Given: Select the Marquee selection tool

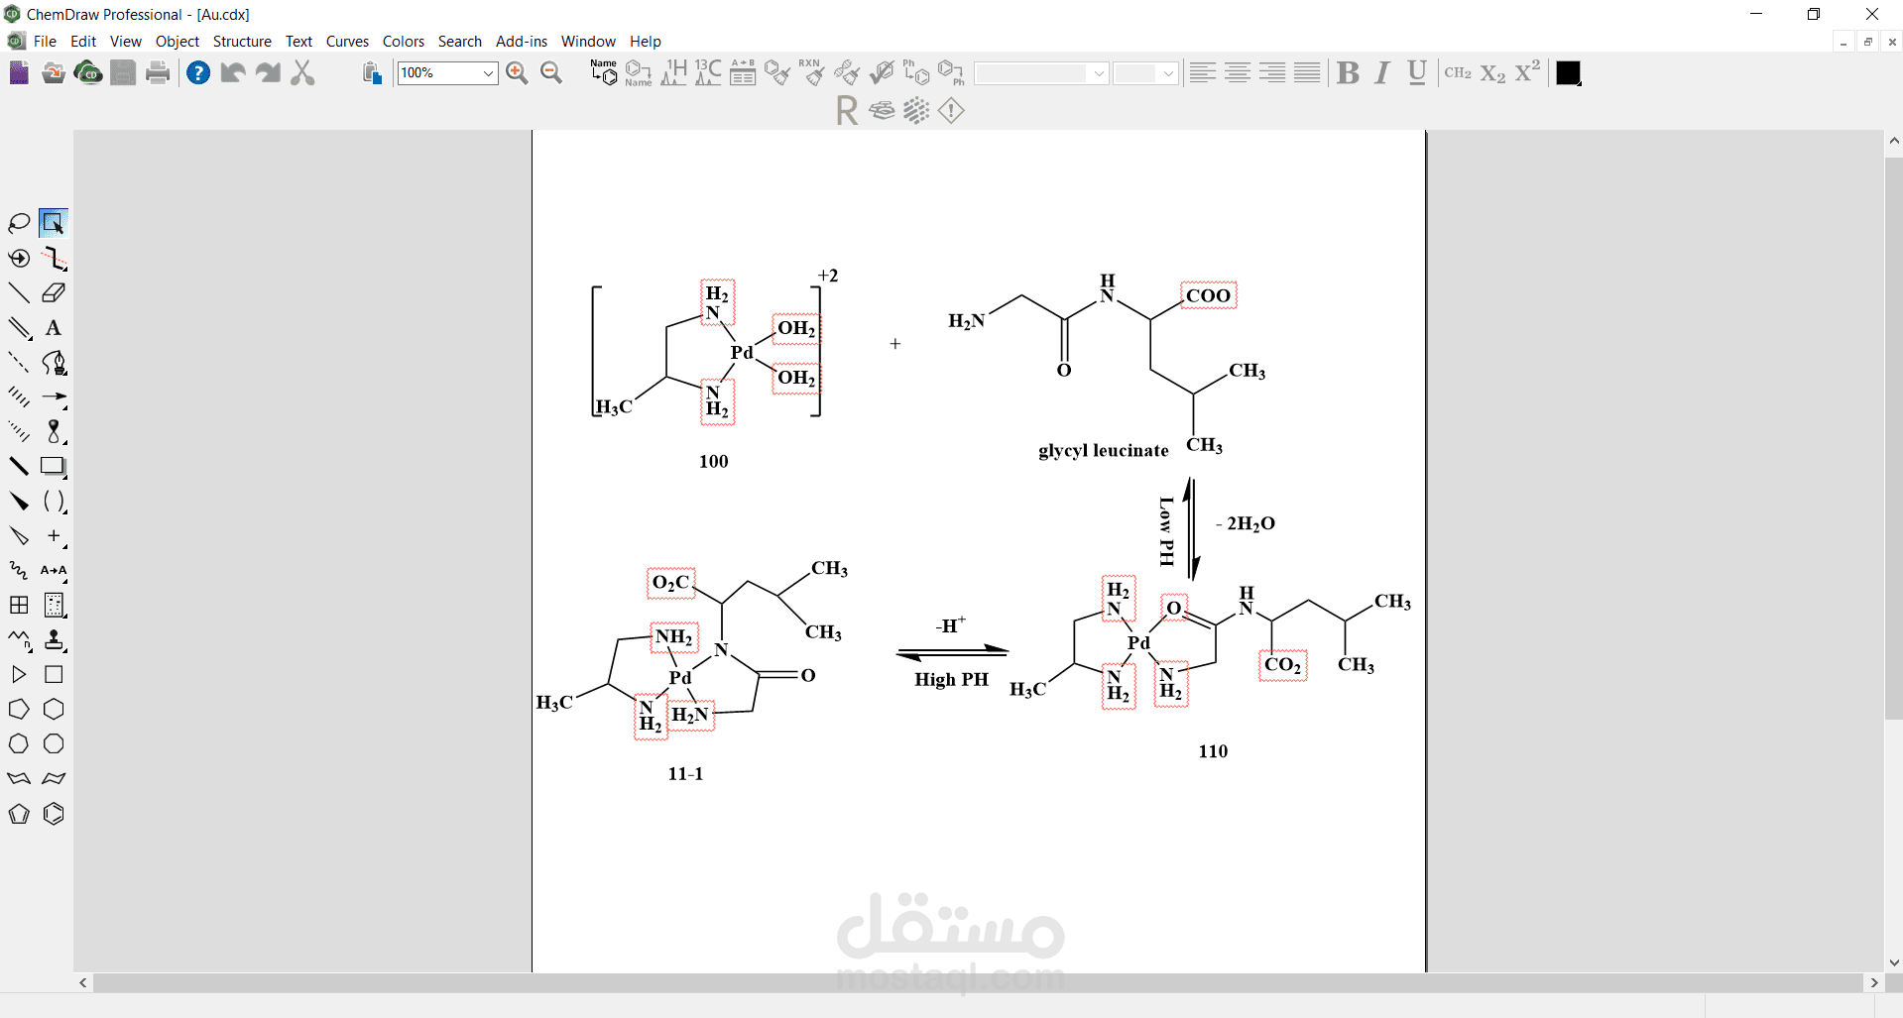Looking at the screenshot, I should point(54,223).
